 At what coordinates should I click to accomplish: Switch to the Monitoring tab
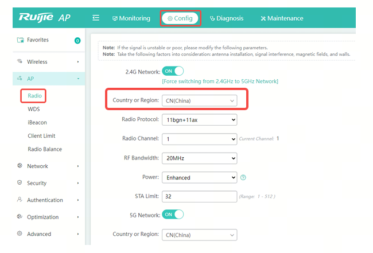click(x=131, y=18)
